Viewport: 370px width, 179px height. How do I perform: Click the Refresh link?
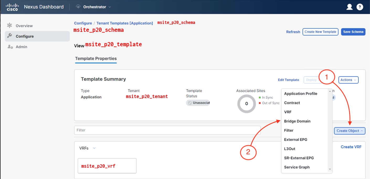[x=293, y=32]
